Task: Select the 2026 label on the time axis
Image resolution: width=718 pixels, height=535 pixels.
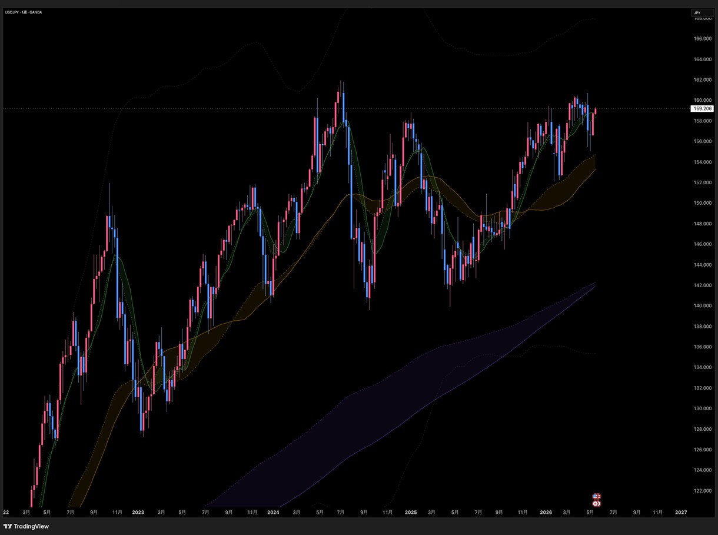Action: point(546,513)
